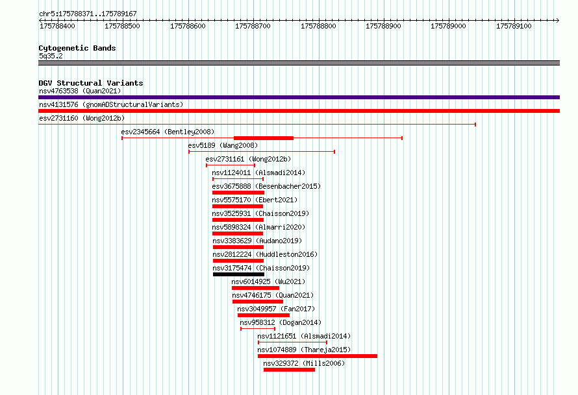
Task: Click the Cytogenetic Bands track heading
Action: pos(77,48)
